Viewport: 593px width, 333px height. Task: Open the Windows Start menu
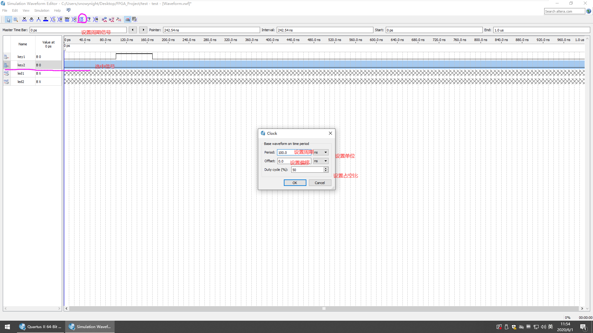[x=7, y=327]
